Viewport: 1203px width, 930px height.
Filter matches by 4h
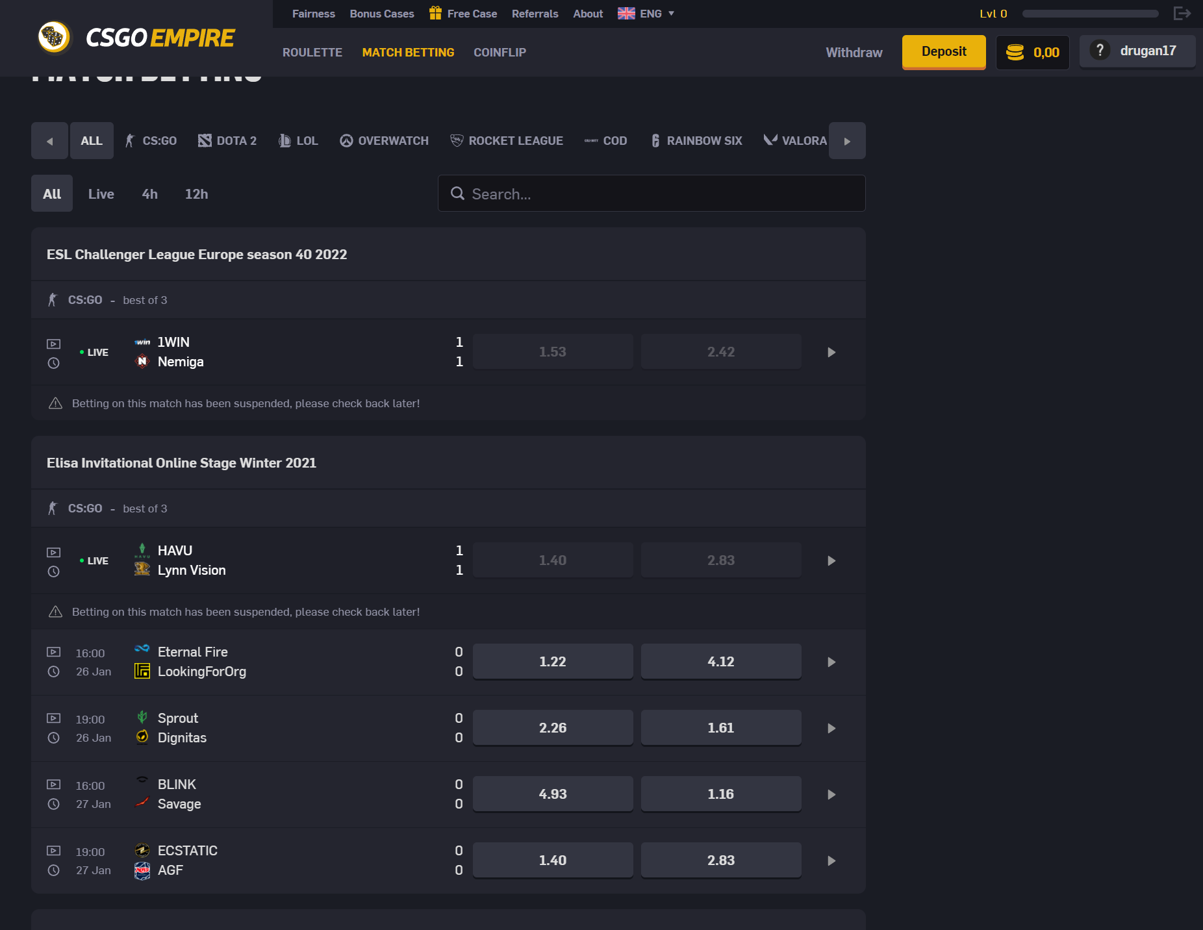150,194
